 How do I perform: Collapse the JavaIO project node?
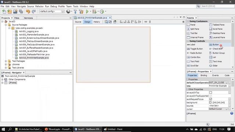click(x=3, y=22)
